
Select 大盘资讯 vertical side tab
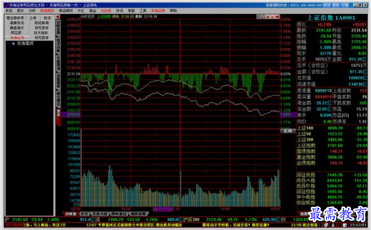click(x=58, y=63)
